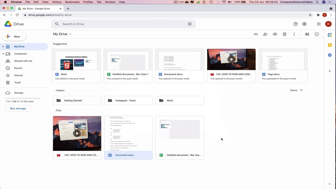Open Storage in the sidebar
The width and height of the screenshot is (336, 189).
(x=19, y=93)
